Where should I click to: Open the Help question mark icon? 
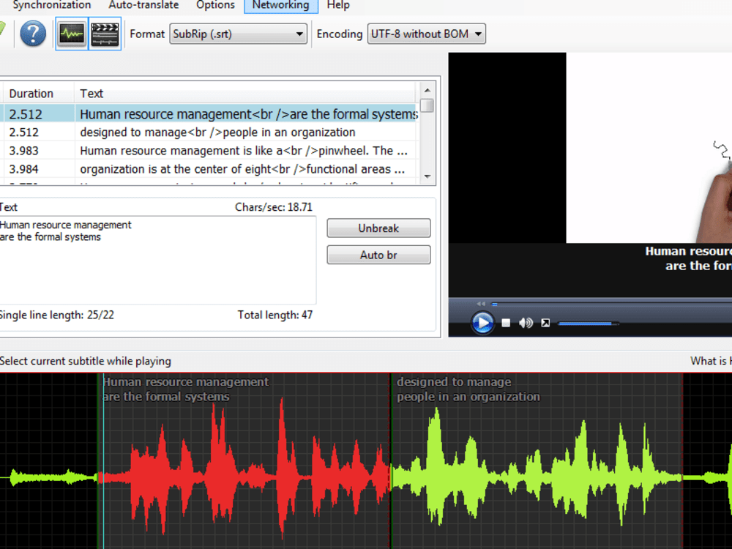[x=33, y=34]
